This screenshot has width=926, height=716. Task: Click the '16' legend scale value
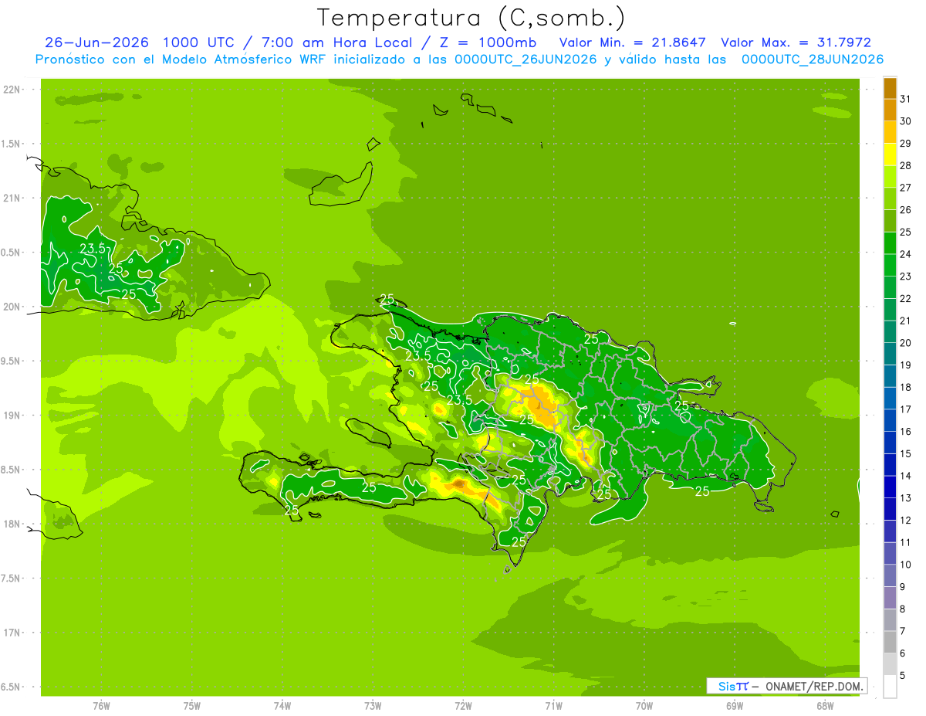pyautogui.click(x=906, y=432)
